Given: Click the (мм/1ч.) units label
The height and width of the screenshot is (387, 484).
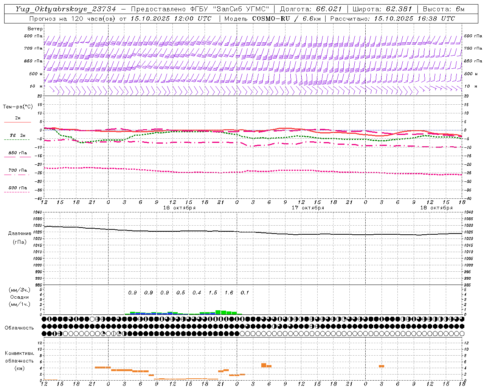Looking at the screenshot, I should (x=20, y=304).
